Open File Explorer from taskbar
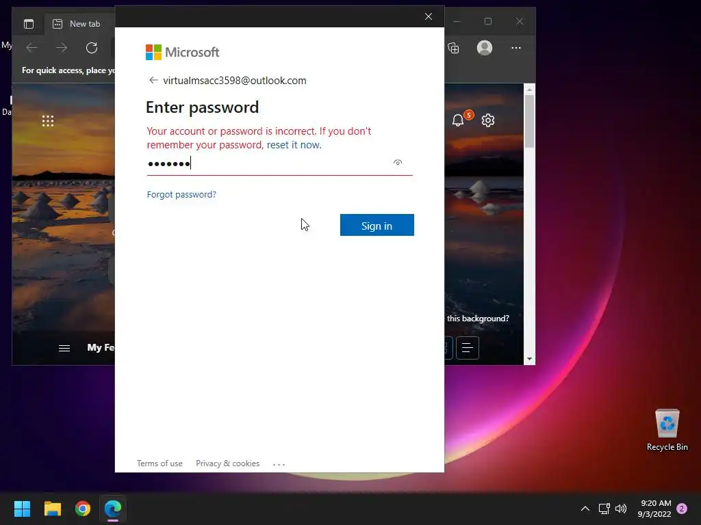This screenshot has width=701, height=525. (x=52, y=509)
